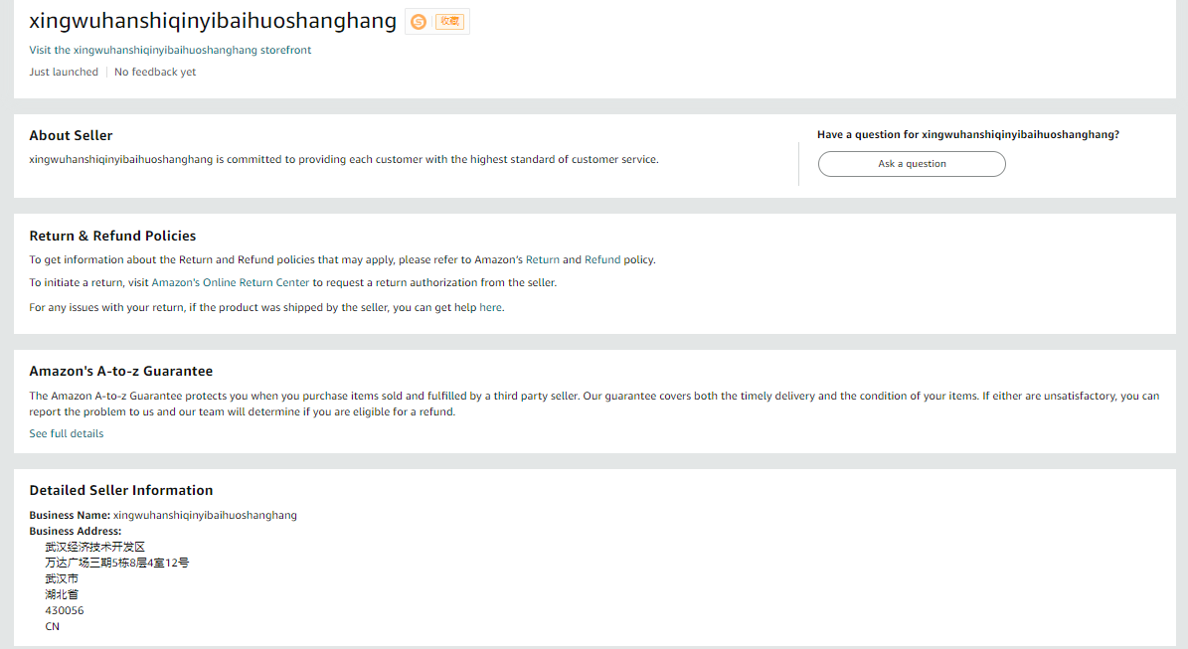Click the 'Just launched' label
Image resolution: width=1188 pixels, height=649 pixels.
(x=63, y=72)
